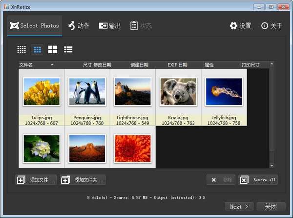Click the 添加文件 (Add files) button
This screenshot has width=293, height=218.
click(x=37, y=180)
